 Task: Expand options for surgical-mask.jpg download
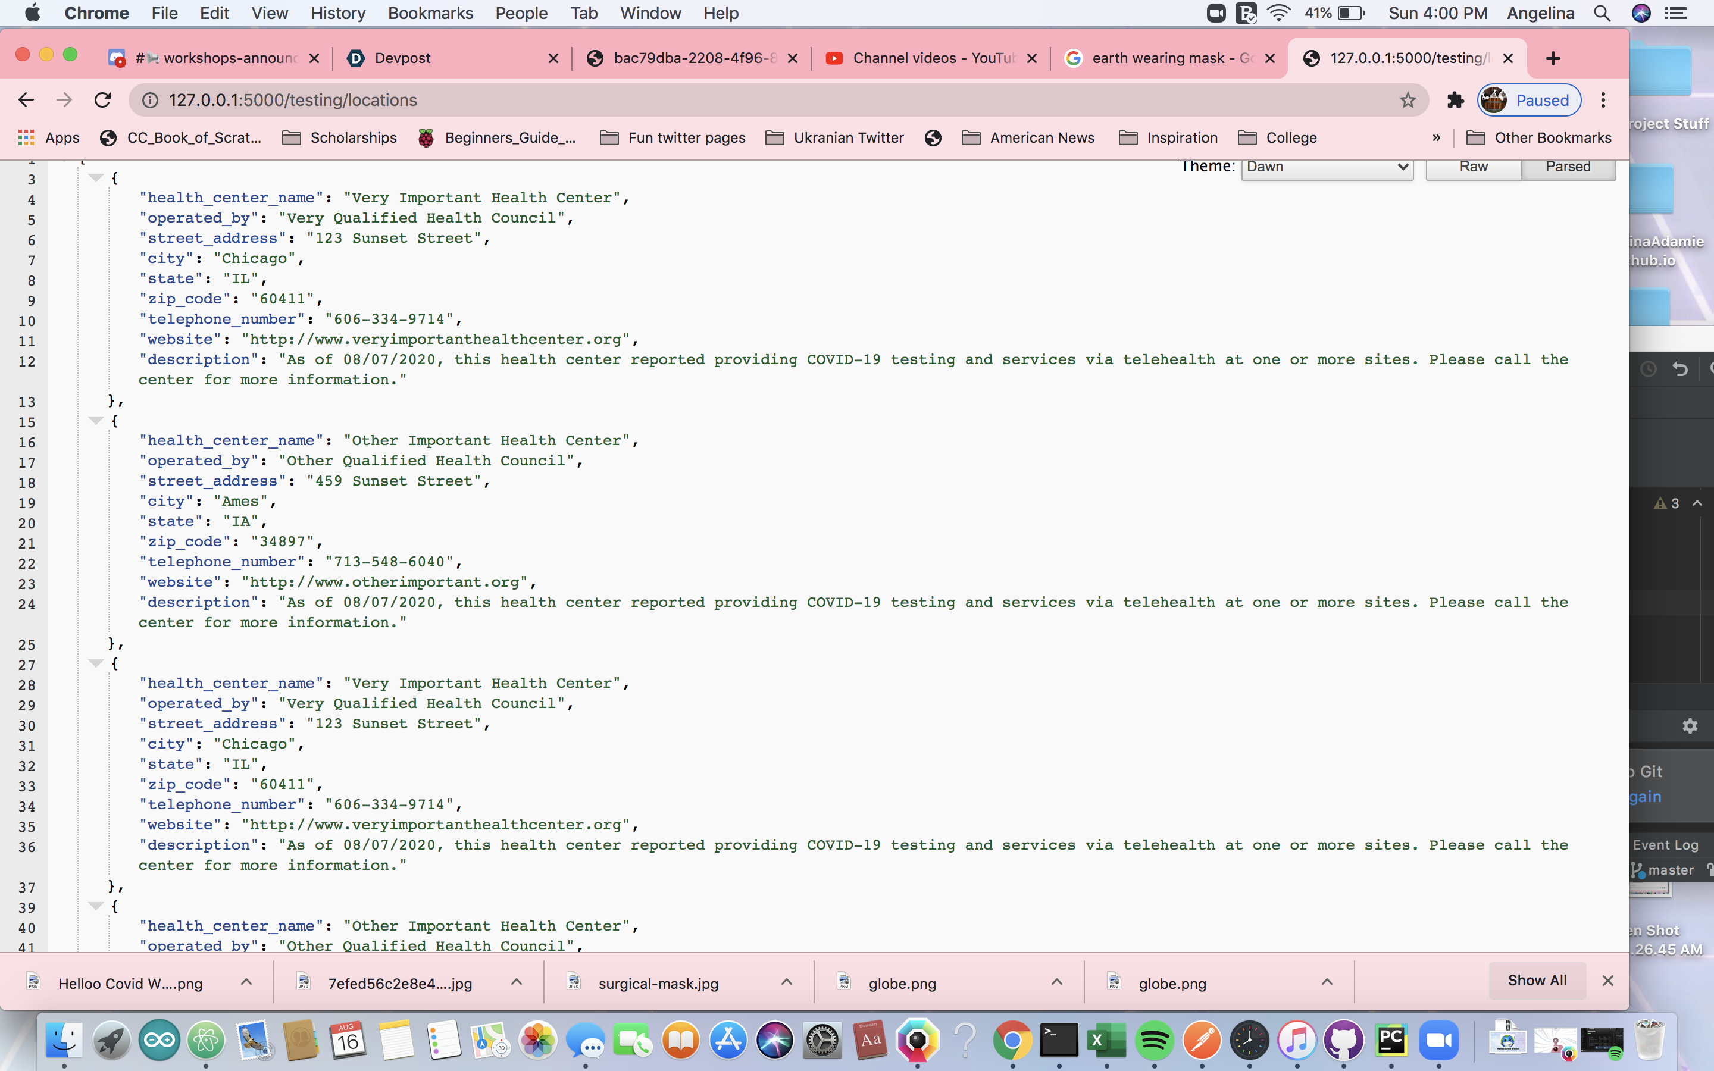(x=786, y=982)
